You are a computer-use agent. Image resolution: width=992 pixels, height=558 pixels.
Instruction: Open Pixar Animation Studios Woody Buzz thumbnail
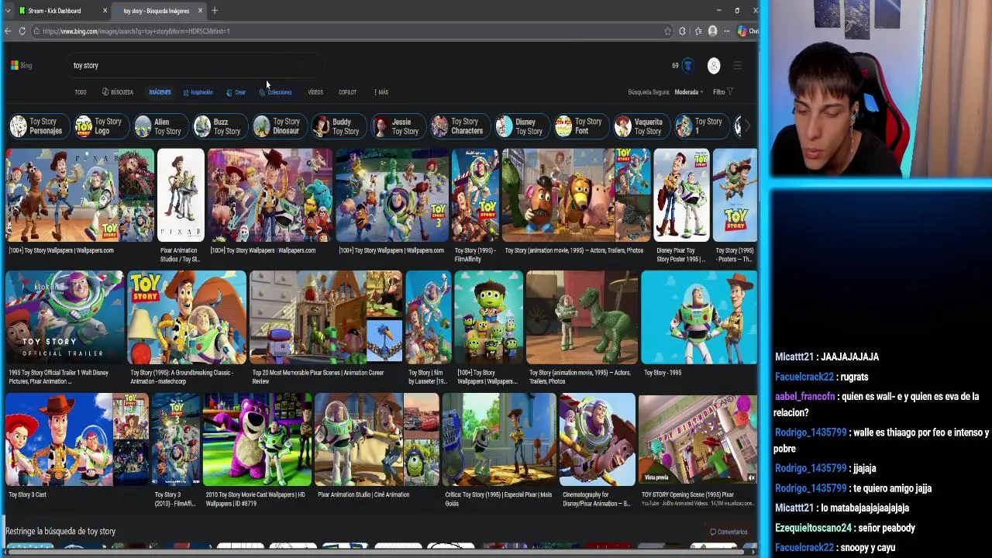181,195
